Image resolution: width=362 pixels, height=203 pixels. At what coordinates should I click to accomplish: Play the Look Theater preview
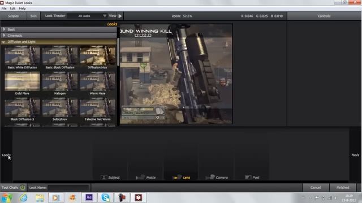click(x=120, y=16)
